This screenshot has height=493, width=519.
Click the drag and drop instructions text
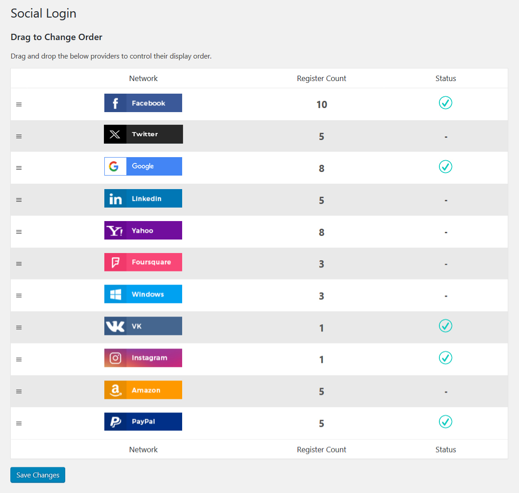(x=111, y=56)
